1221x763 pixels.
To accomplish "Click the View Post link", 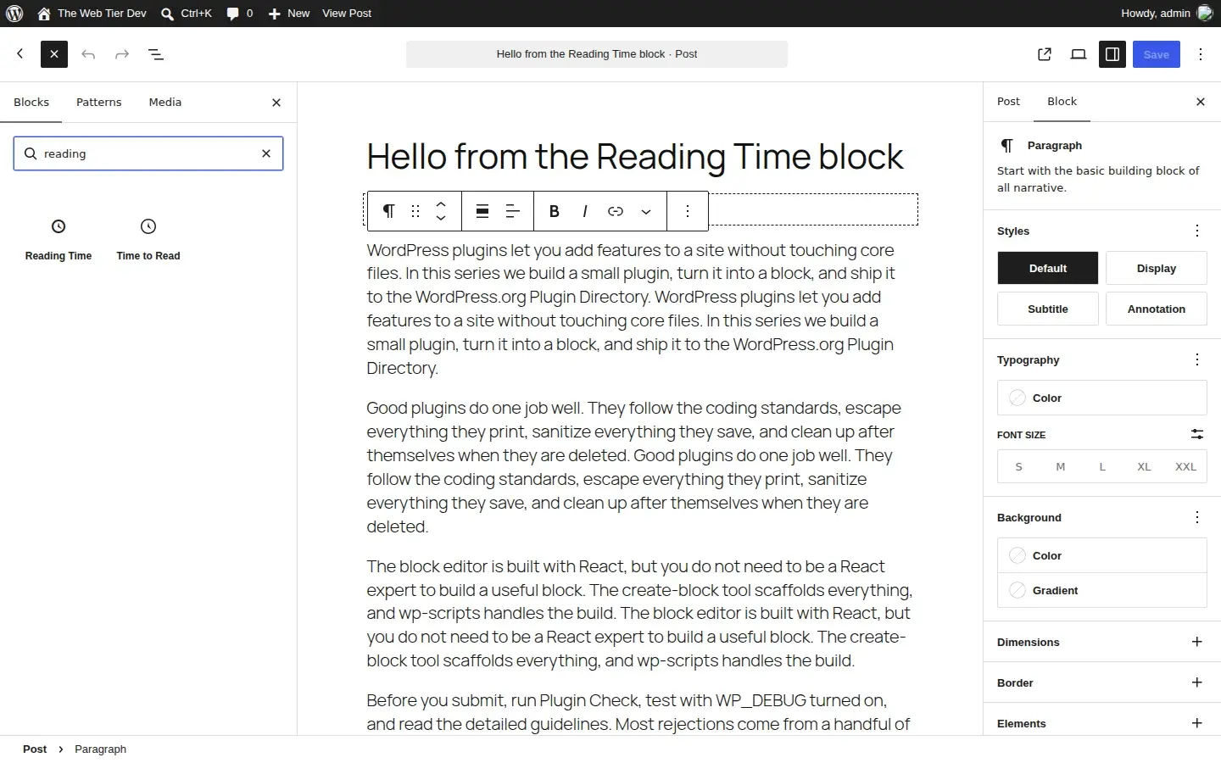I will (x=347, y=14).
